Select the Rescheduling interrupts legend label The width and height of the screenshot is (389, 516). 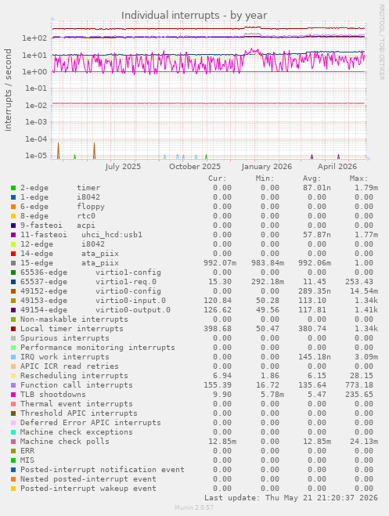(74, 376)
